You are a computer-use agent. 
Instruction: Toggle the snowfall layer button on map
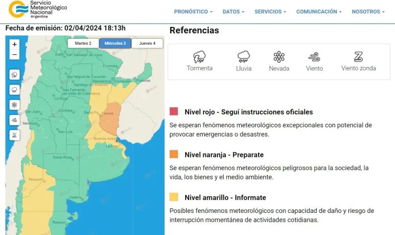14,105
